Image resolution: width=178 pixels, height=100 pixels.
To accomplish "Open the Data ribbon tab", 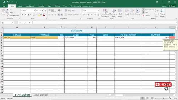I will coord(50,6).
